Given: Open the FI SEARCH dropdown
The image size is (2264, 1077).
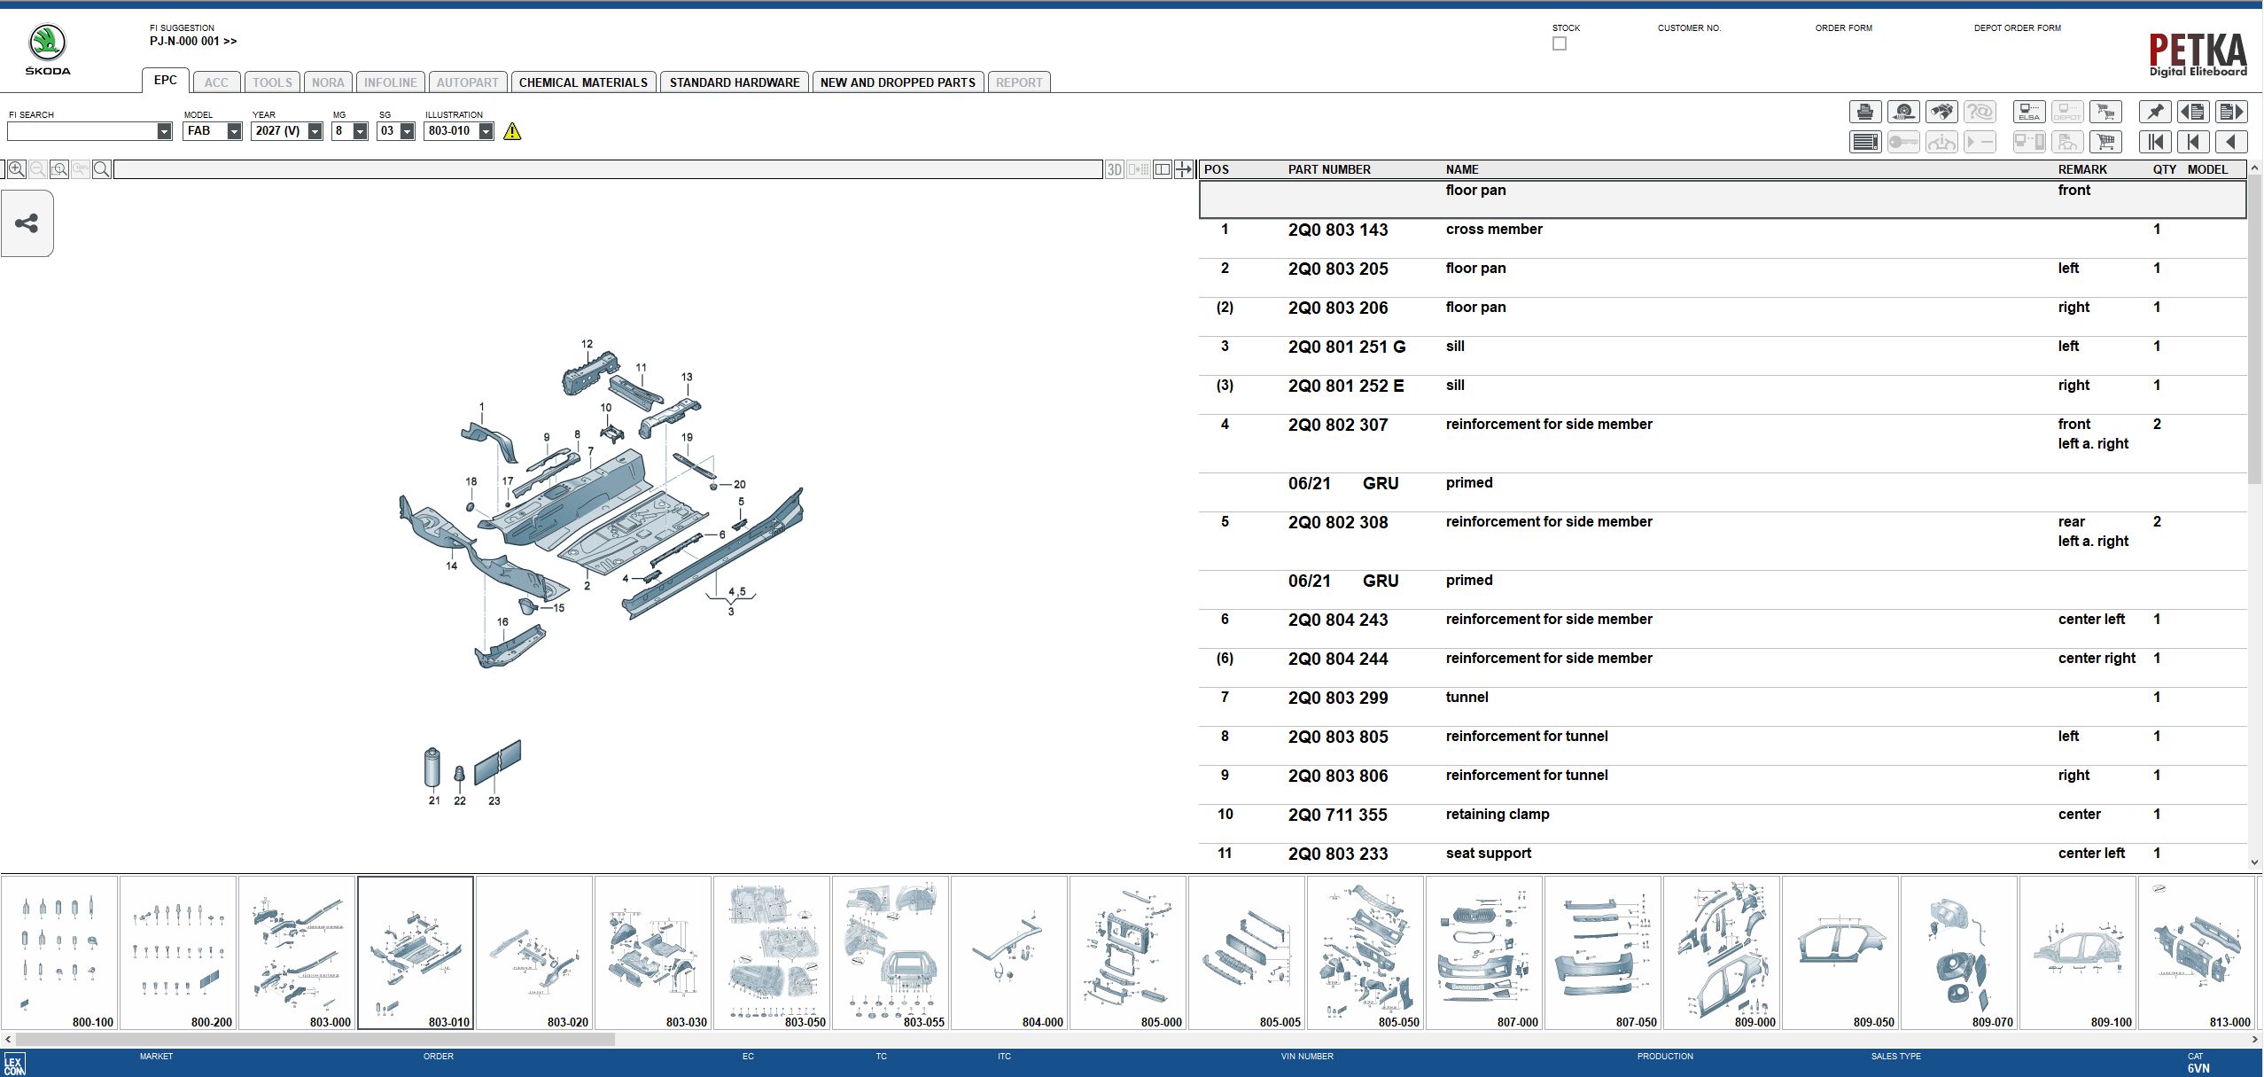Looking at the screenshot, I should click(x=164, y=131).
